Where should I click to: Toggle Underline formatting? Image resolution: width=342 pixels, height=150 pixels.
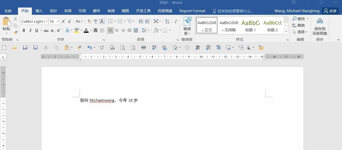[x=37, y=30]
